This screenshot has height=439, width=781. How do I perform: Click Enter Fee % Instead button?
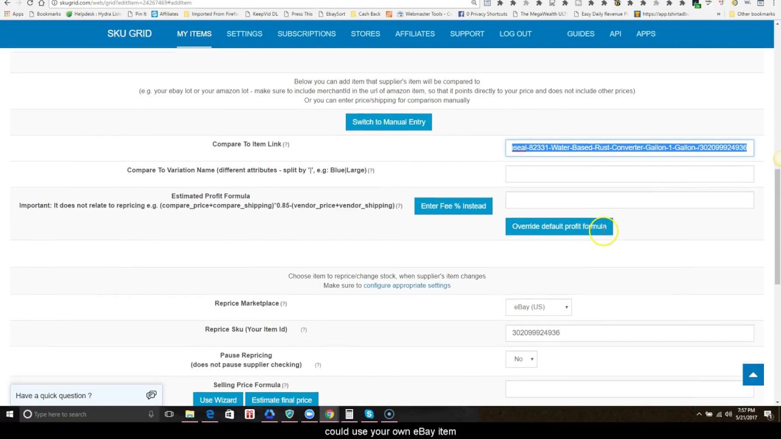pos(453,206)
